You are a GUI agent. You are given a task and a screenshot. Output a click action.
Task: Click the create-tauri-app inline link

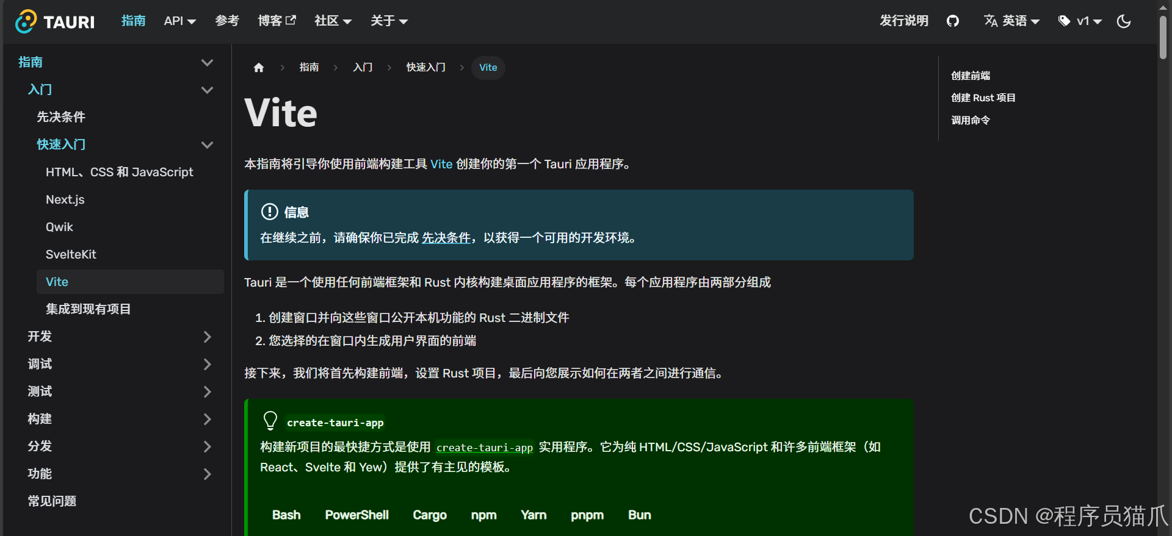(485, 448)
